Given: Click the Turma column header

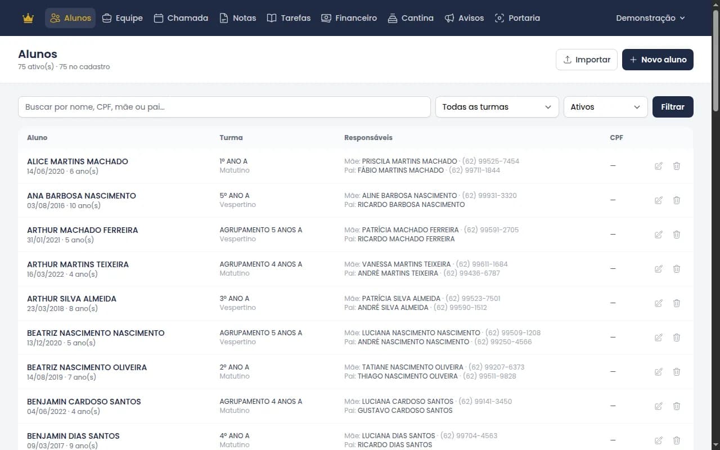Looking at the screenshot, I should point(231,138).
